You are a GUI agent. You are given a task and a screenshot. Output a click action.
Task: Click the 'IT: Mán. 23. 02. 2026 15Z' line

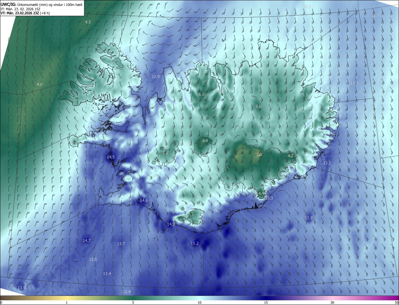pos(20,9)
